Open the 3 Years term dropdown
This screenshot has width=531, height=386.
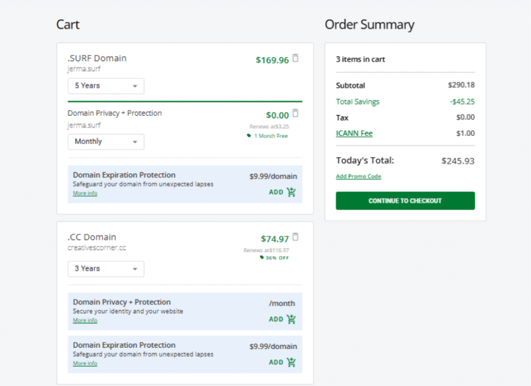pyautogui.click(x=106, y=269)
